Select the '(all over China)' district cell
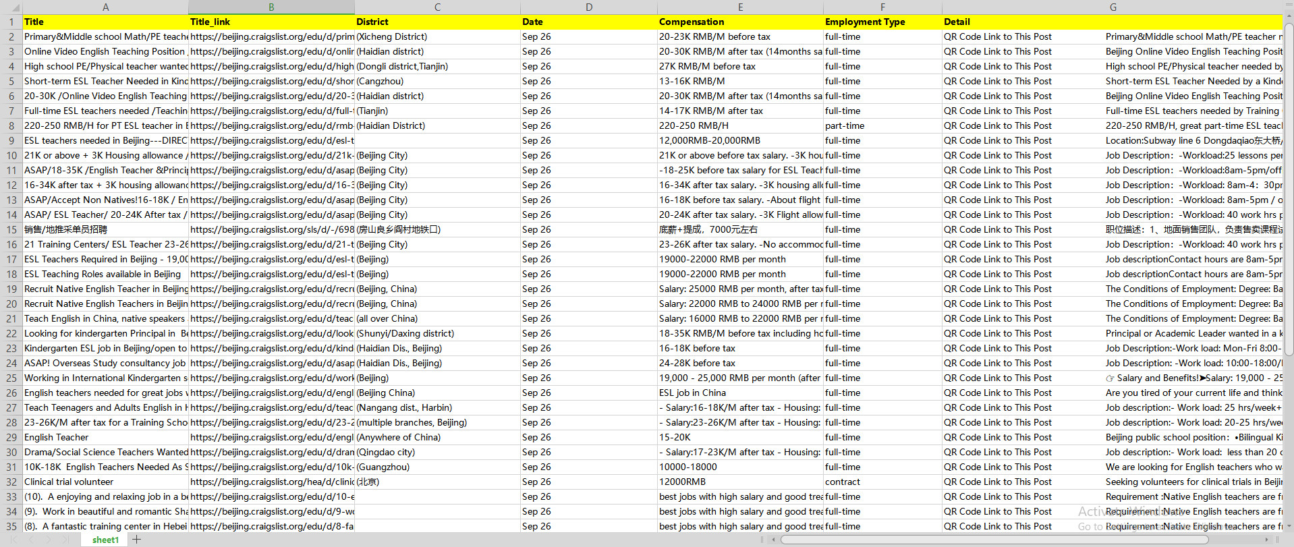The image size is (1294, 547). point(437,318)
